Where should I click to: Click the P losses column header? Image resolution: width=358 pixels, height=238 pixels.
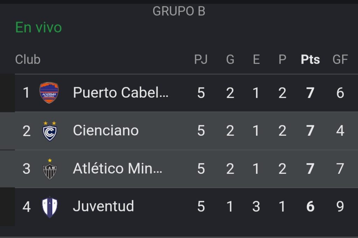click(282, 59)
